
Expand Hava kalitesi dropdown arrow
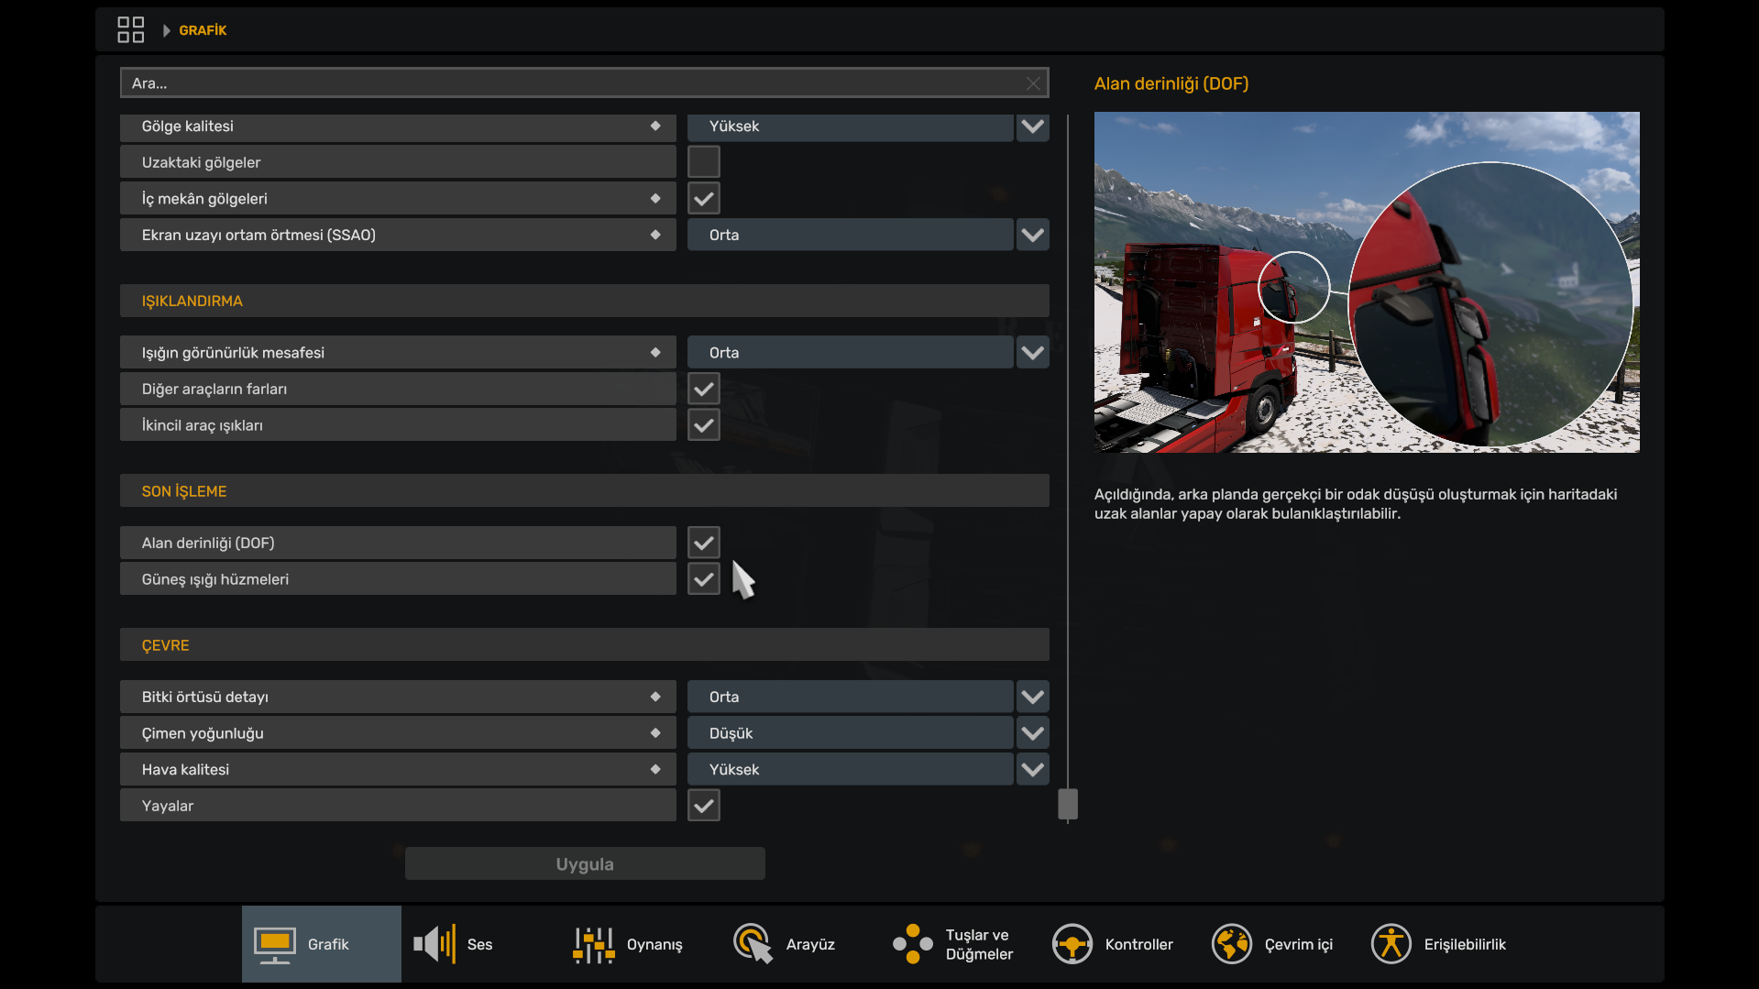[1033, 769]
